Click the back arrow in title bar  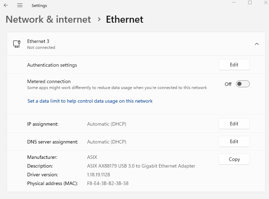click(6, 6)
